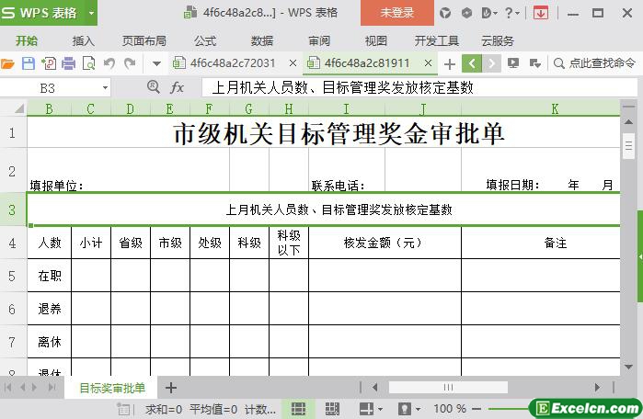Click the horizontal scrollbar right arrow
Viewport: 643px width, 419px height.
click(x=597, y=387)
